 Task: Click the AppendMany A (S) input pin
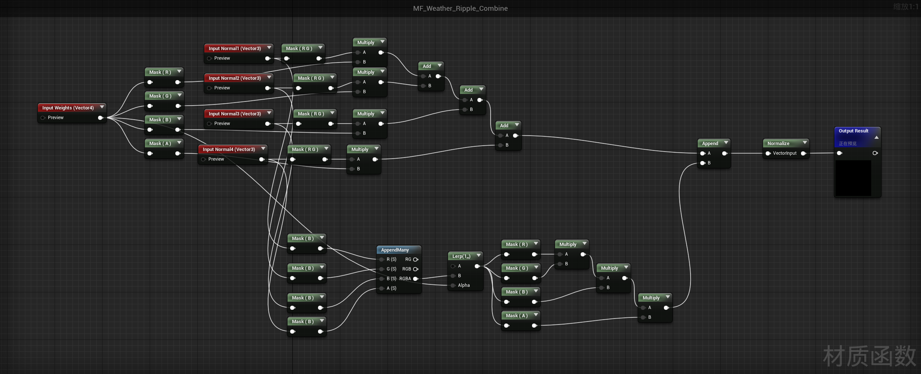(382, 288)
